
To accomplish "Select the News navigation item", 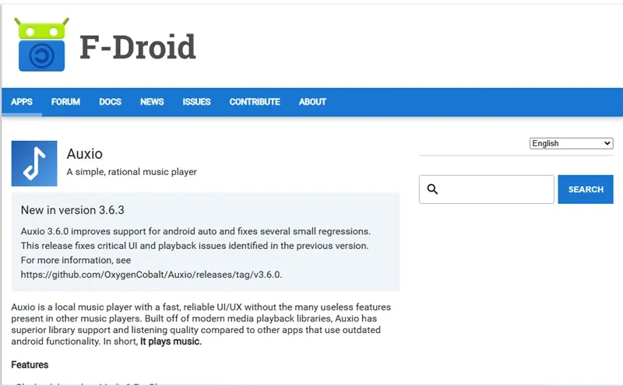I will tap(152, 102).
